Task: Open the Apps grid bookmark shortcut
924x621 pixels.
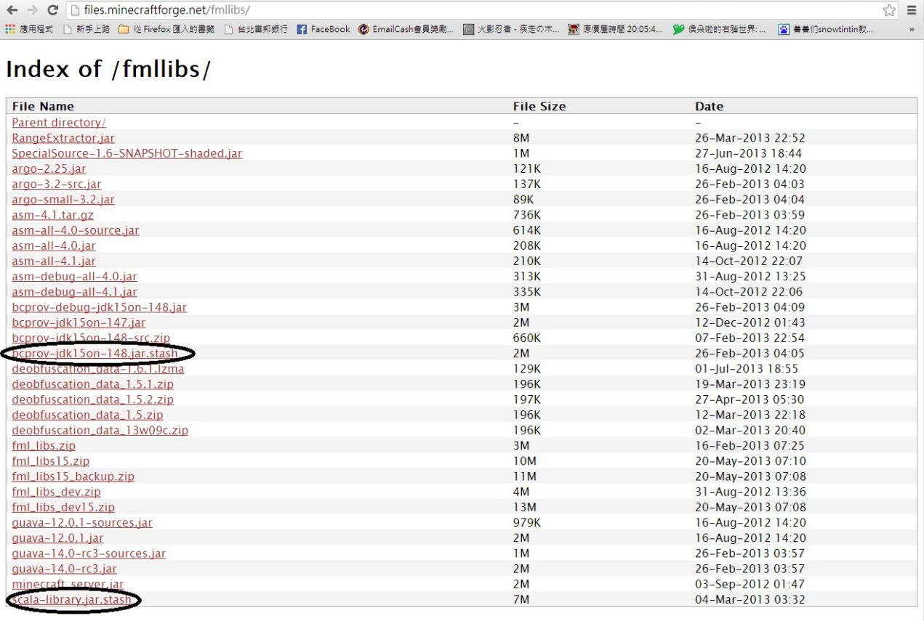Action: 29,30
